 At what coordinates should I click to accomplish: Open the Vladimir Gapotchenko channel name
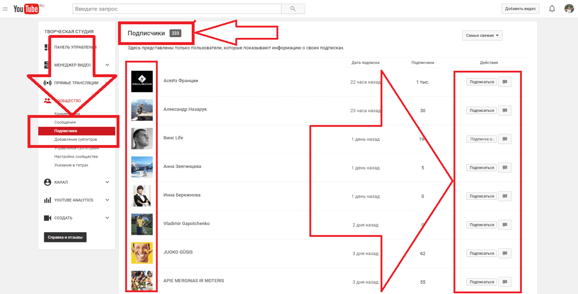[186, 223]
